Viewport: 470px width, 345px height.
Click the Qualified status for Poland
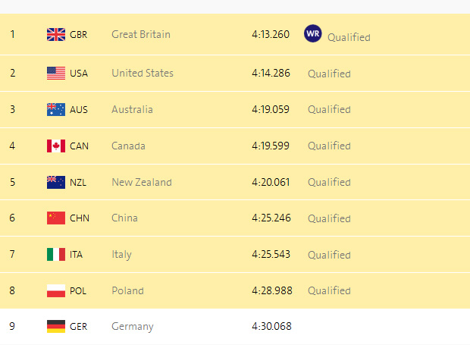[329, 290]
